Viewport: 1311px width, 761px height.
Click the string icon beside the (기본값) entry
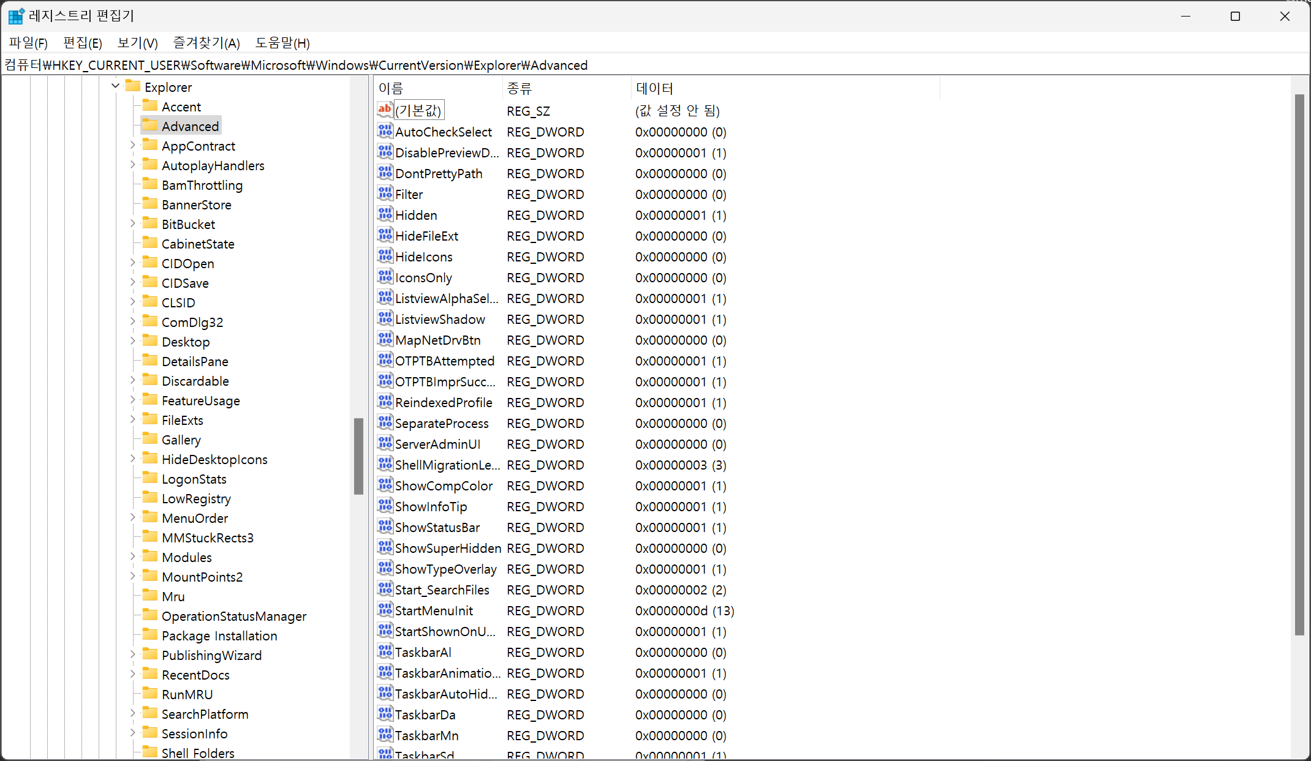point(385,110)
